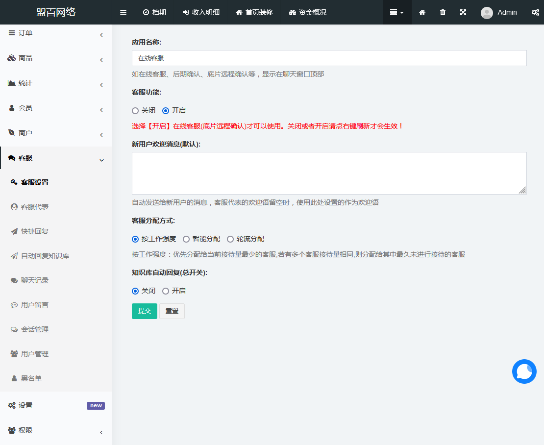The height and width of the screenshot is (445, 544).
Task: Open the top bar list dropdown
Action: pyautogui.click(x=396, y=12)
